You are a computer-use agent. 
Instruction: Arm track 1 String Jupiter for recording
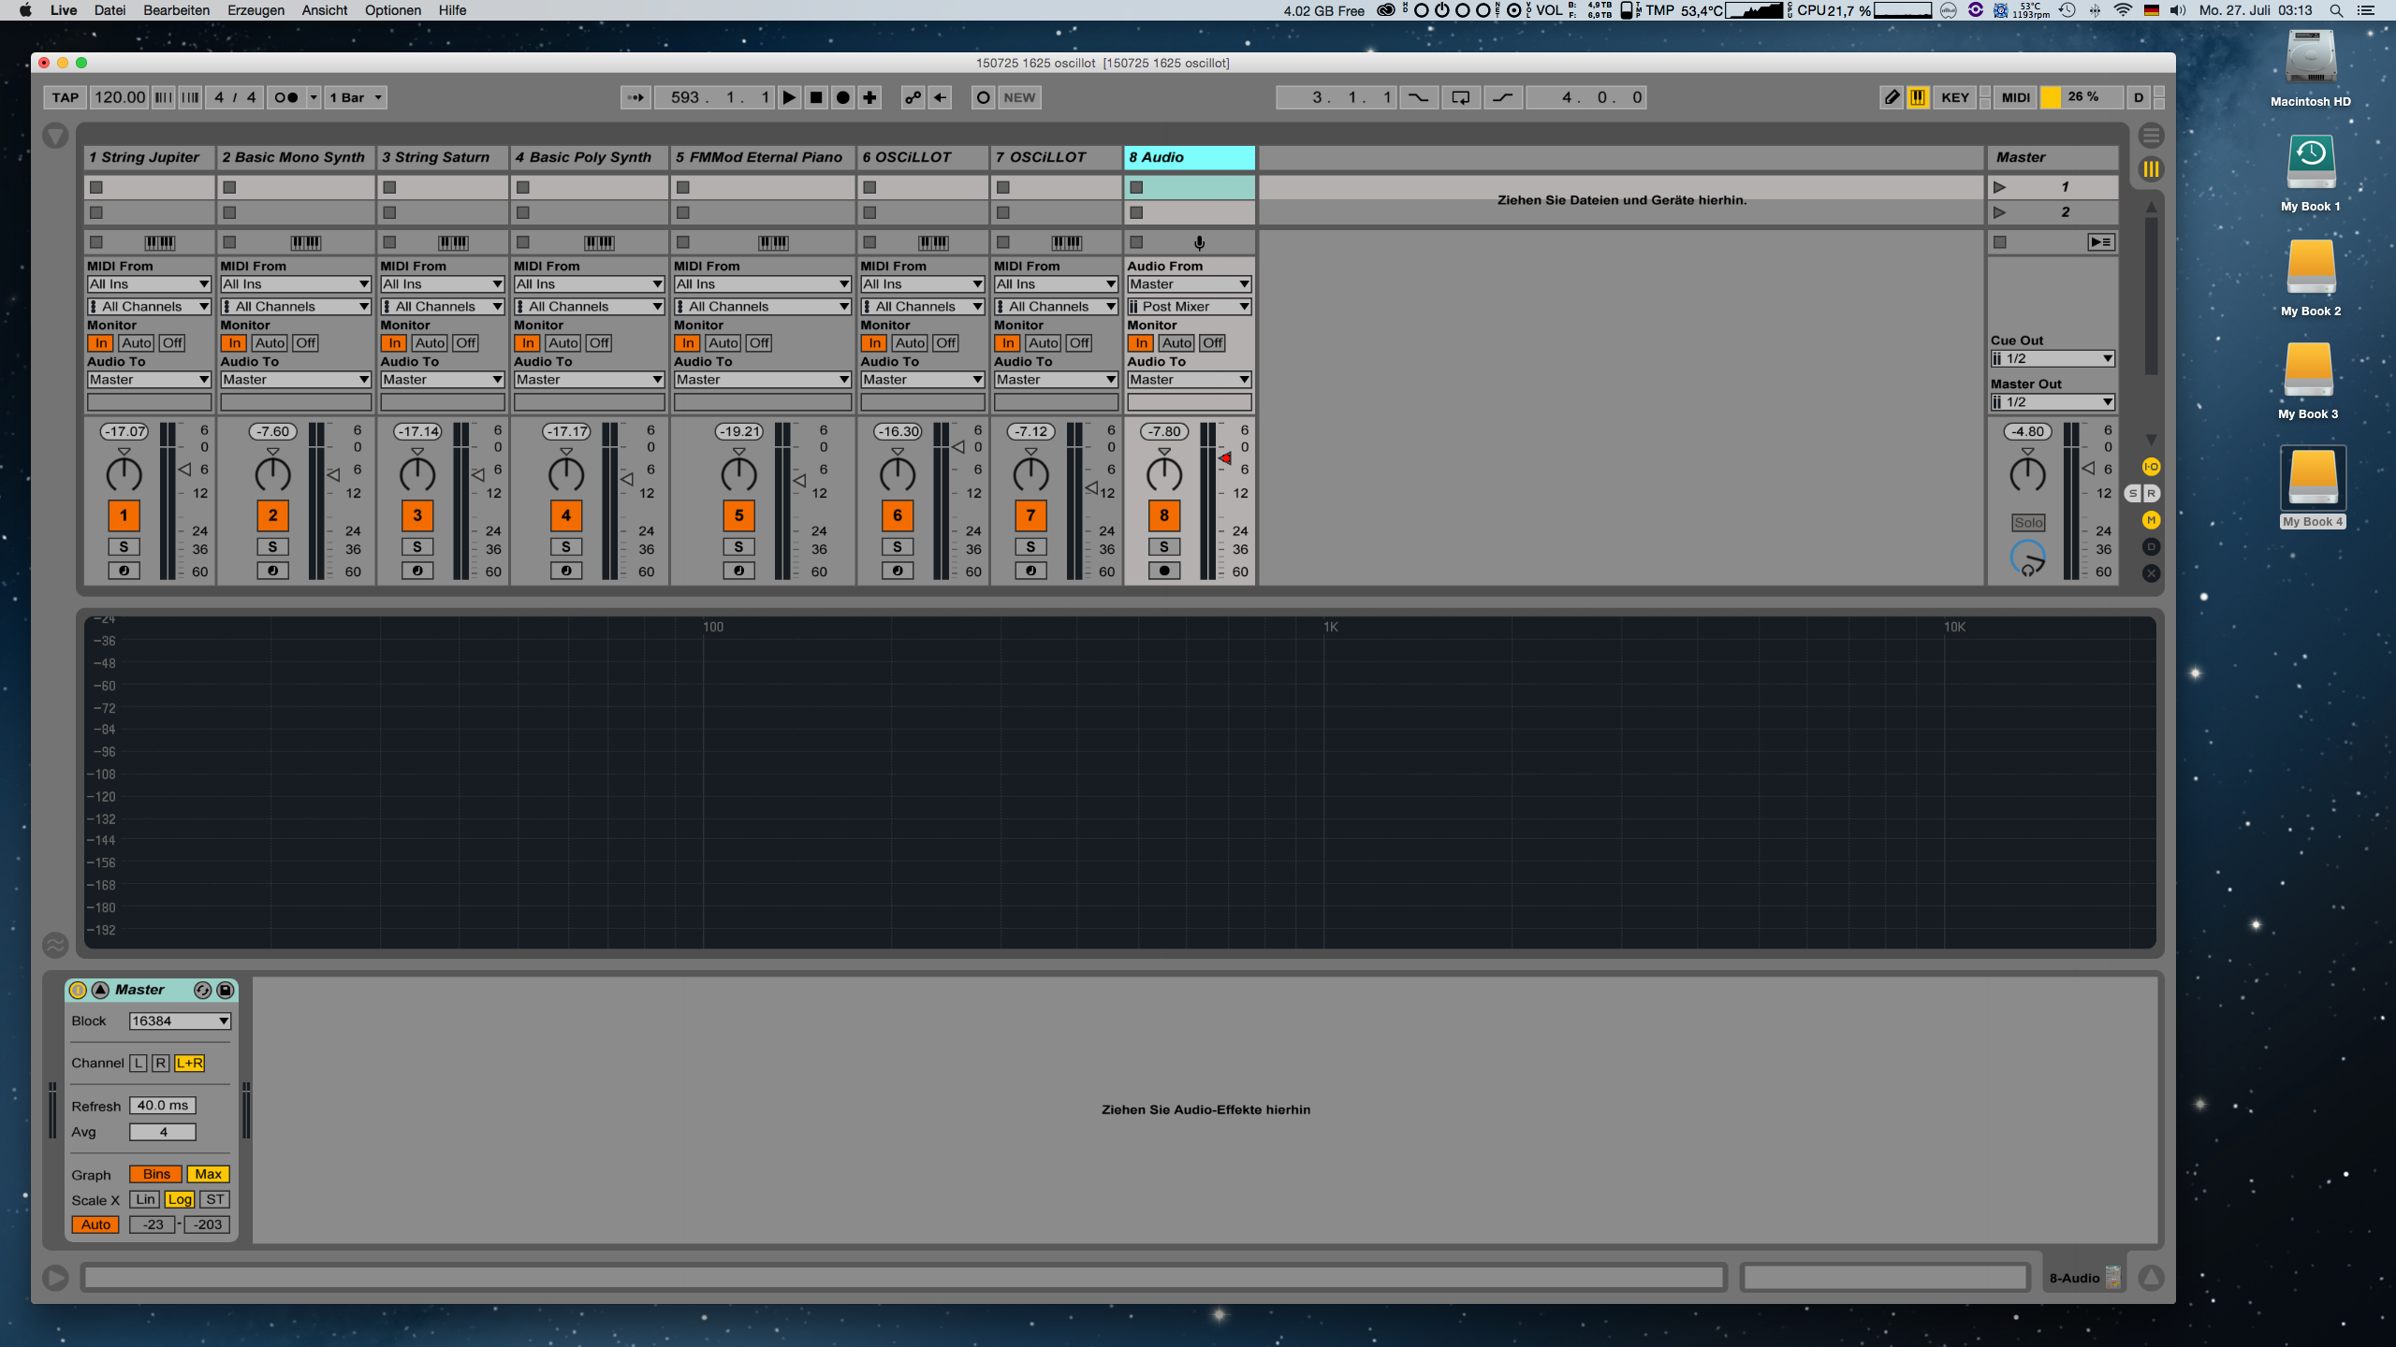(124, 571)
